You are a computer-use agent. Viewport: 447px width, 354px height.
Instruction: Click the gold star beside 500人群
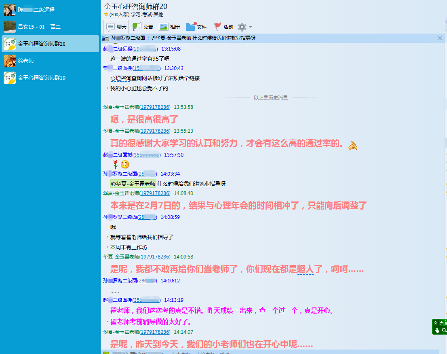(106, 15)
